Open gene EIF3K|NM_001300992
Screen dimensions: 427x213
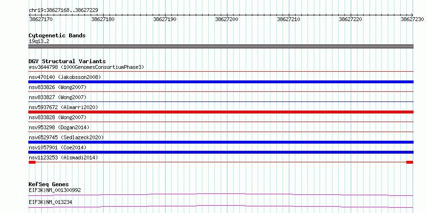click(55, 190)
